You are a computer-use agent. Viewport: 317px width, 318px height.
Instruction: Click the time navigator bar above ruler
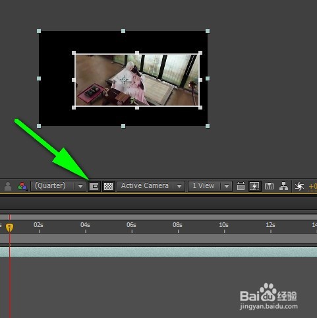point(158,217)
